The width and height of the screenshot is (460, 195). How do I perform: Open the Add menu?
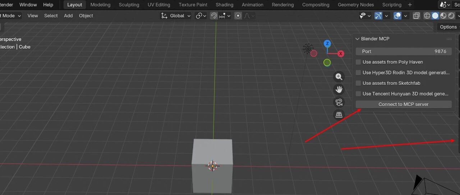click(x=68, y=16)
